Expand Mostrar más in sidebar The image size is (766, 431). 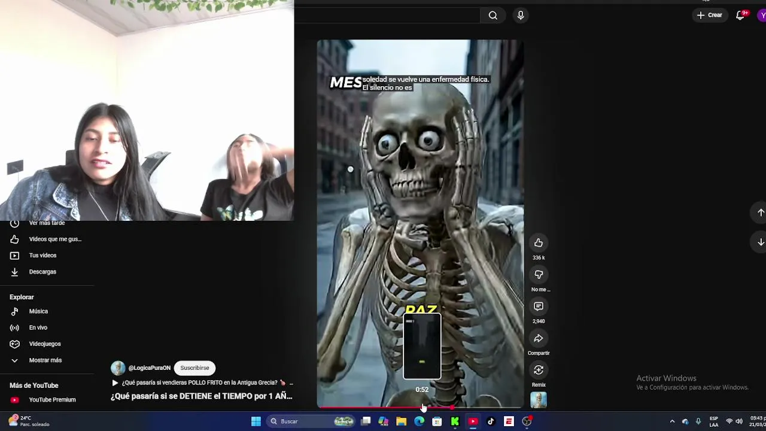47,360
